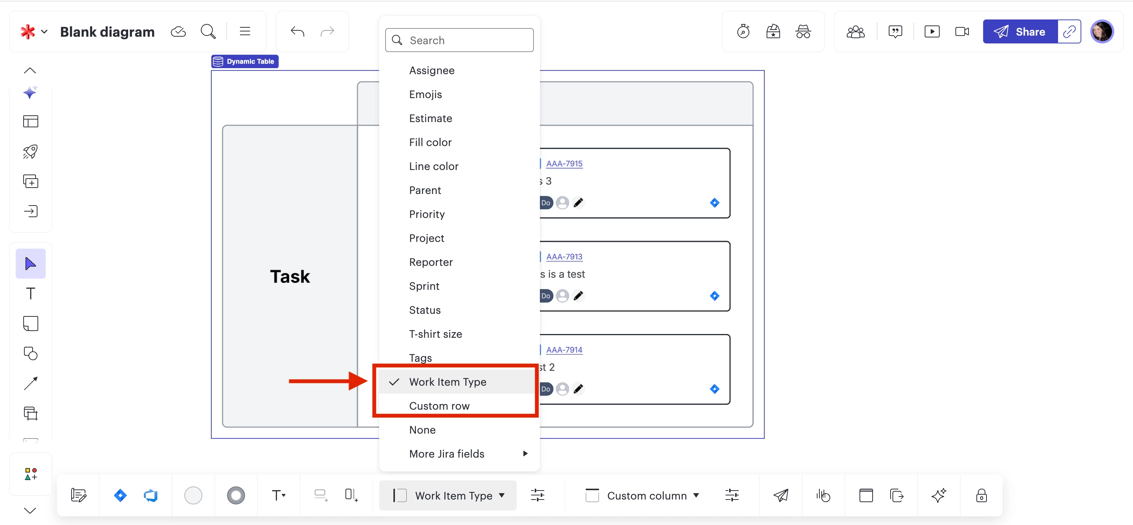Select the checked Work Item Type option
The height and width of the screenshot is (525, 1133).
click(x=447, y=382)
